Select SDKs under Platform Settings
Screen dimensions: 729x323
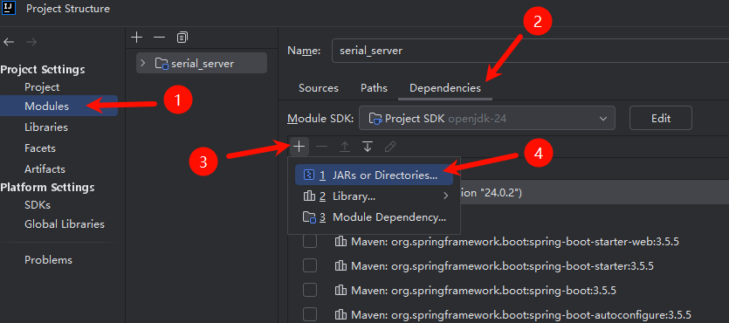tap(38, 205)
